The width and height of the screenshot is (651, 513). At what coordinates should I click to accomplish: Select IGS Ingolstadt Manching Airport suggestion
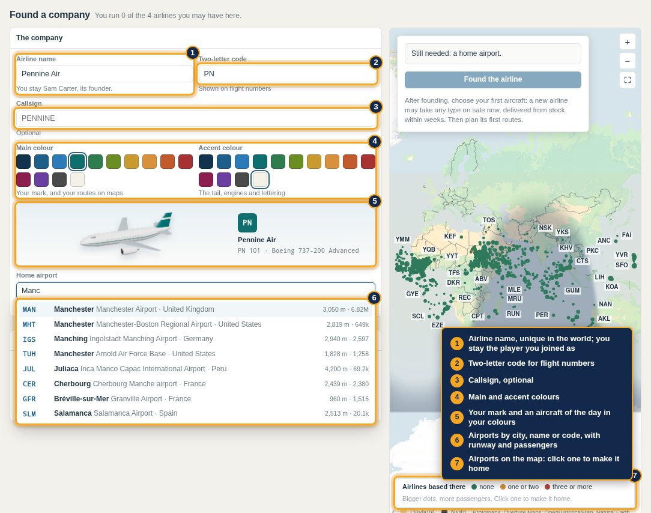click(196, 339)
